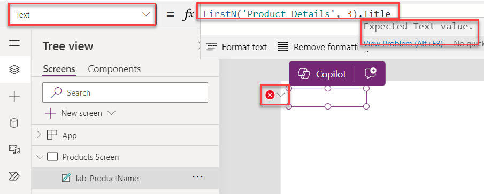The height and width of the screenshot is (194, 484).
Task: Click Remove formatting button
Action: tap(322, 47)
